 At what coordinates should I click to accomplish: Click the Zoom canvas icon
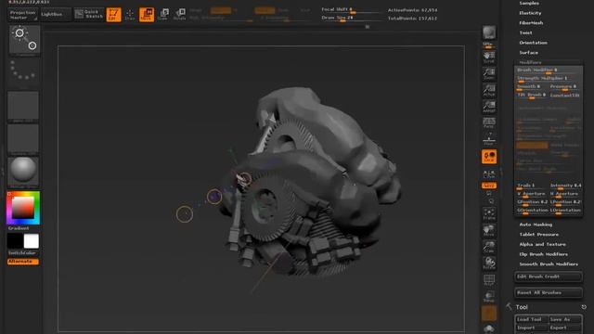[x=489, y=74]
